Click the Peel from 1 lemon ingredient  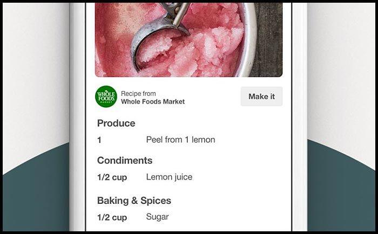(180, 140)
